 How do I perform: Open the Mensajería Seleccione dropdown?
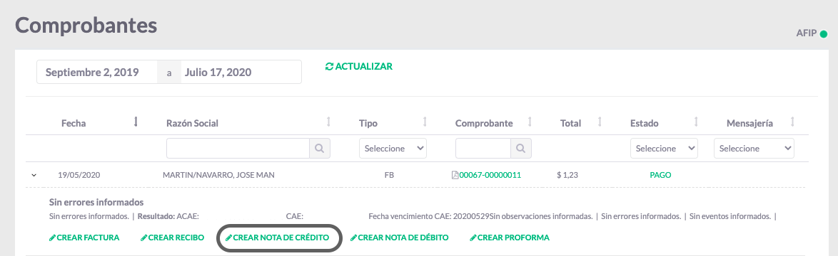click(x=754, y=149)
